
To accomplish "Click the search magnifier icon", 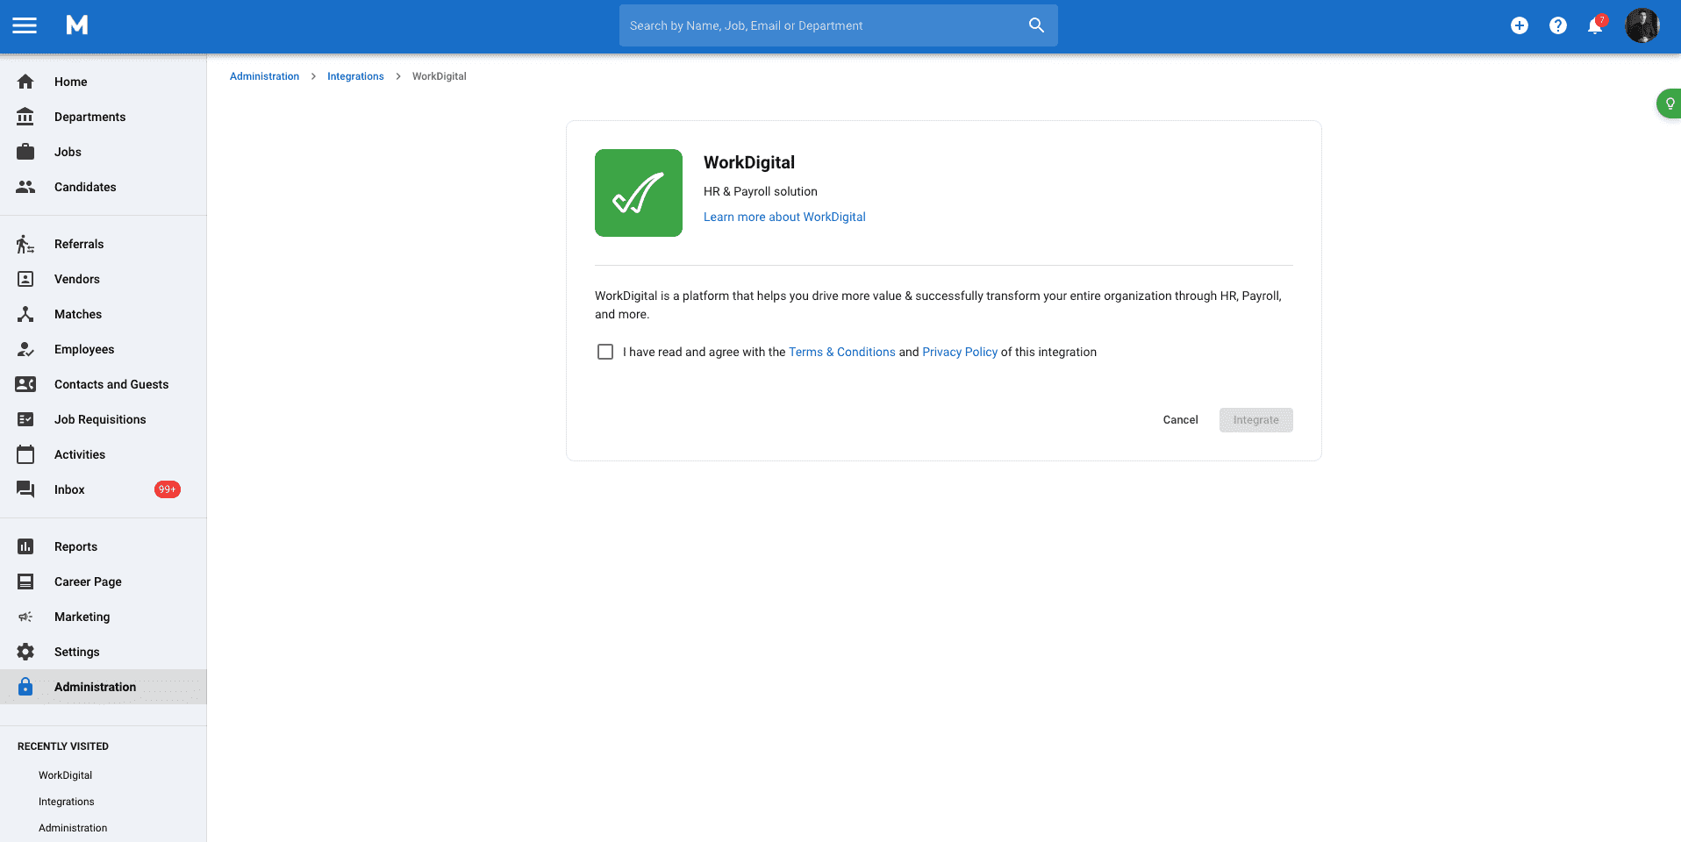I will pos(1036,25).
